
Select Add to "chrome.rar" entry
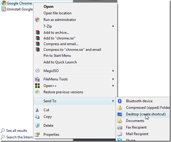pyautogui.click(x=75, y=38)
